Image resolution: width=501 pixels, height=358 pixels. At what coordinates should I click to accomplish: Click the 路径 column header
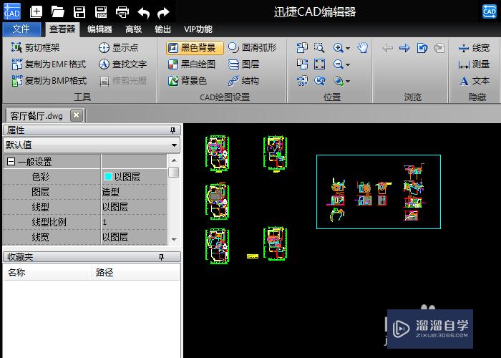click(x=136, y=272)
